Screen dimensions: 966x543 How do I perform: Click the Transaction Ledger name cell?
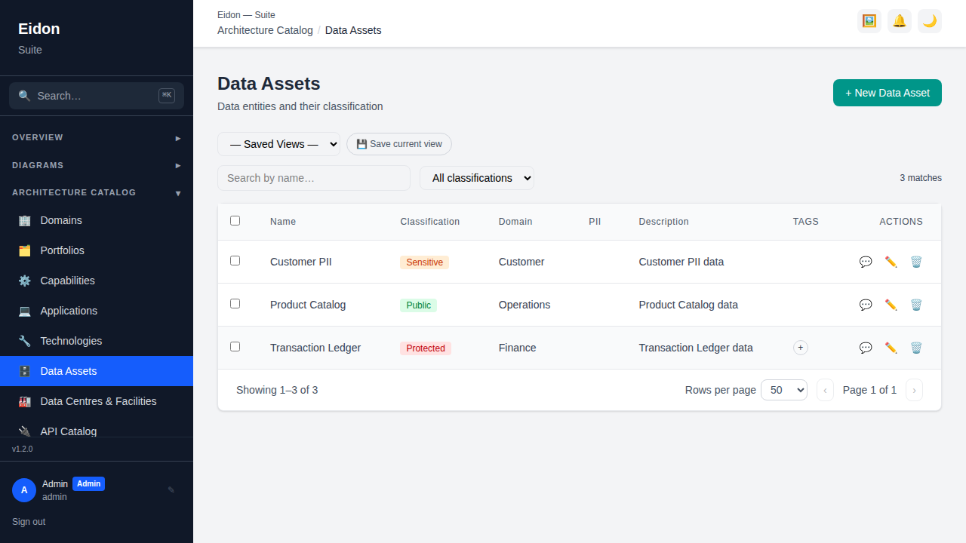click(x=315, y=348)
